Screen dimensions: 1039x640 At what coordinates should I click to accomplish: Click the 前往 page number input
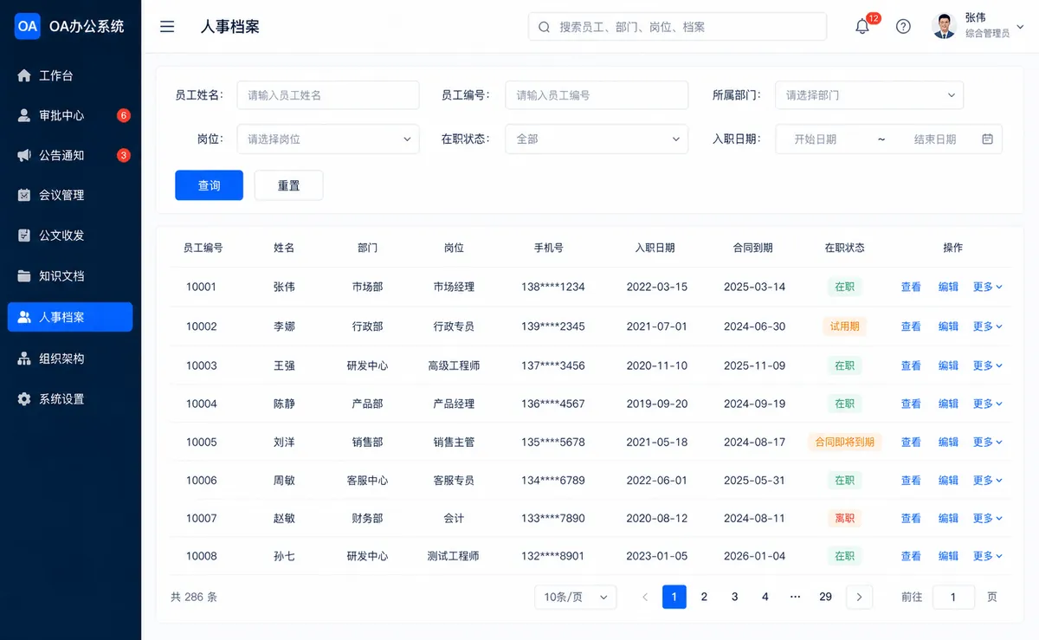tap(953, 597)
